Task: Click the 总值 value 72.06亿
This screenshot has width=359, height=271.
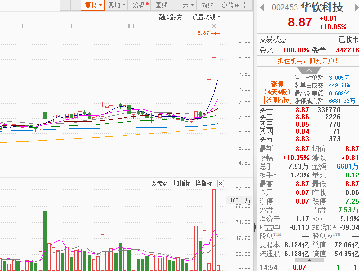Action: click(346, 245)
